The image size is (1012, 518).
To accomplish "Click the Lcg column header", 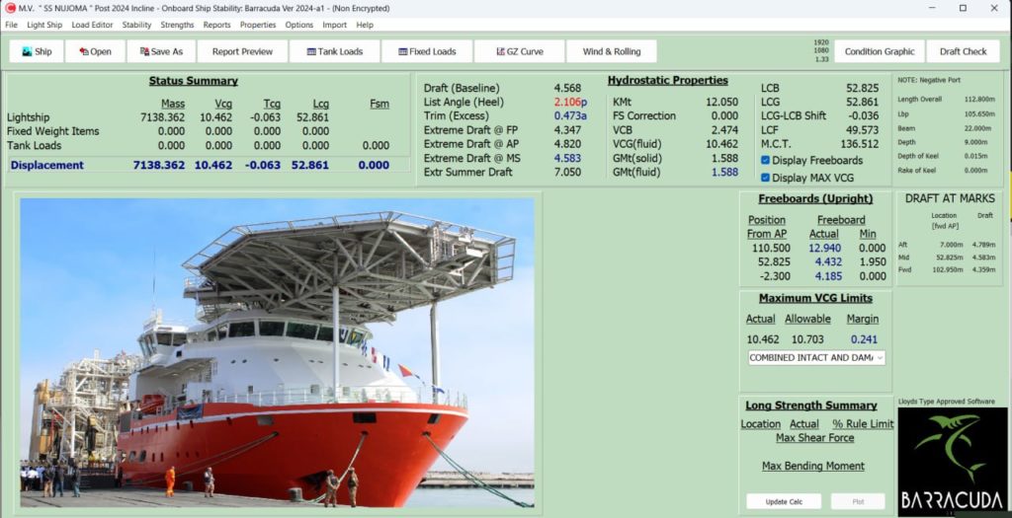I will point(321,104).
